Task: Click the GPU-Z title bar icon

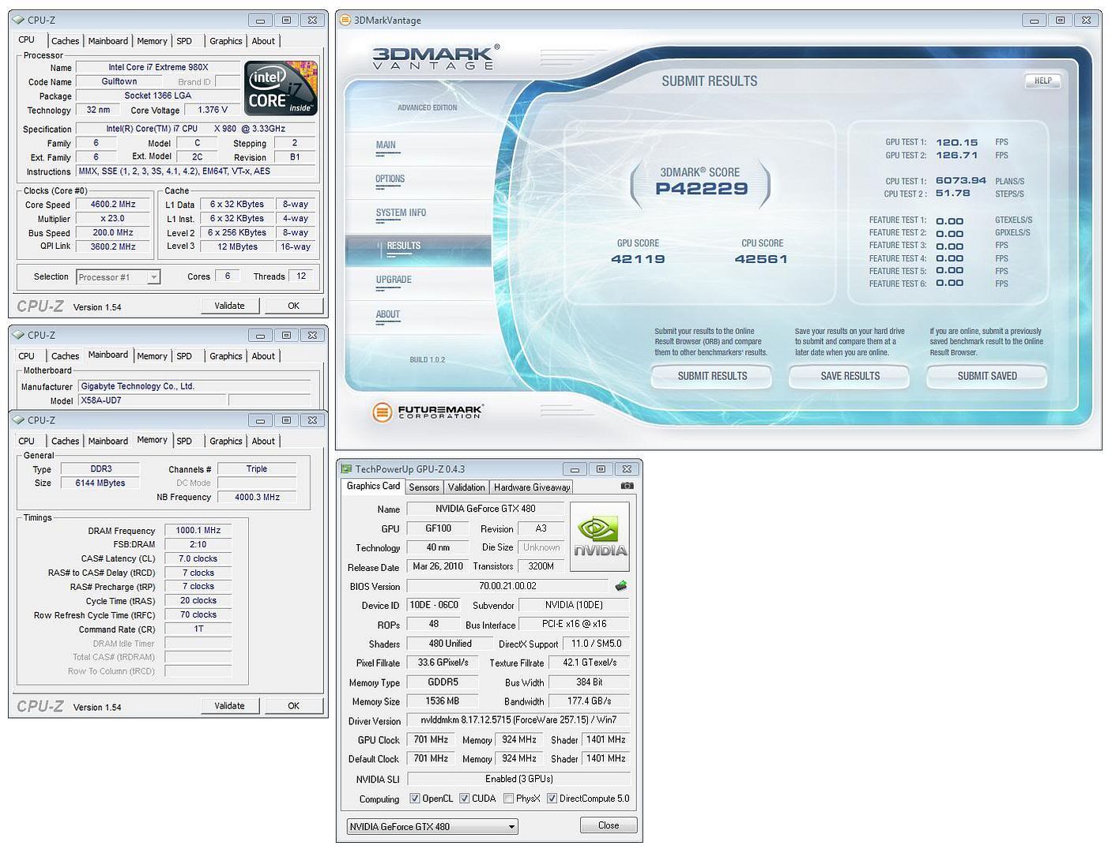Action: tap(346, 469)
